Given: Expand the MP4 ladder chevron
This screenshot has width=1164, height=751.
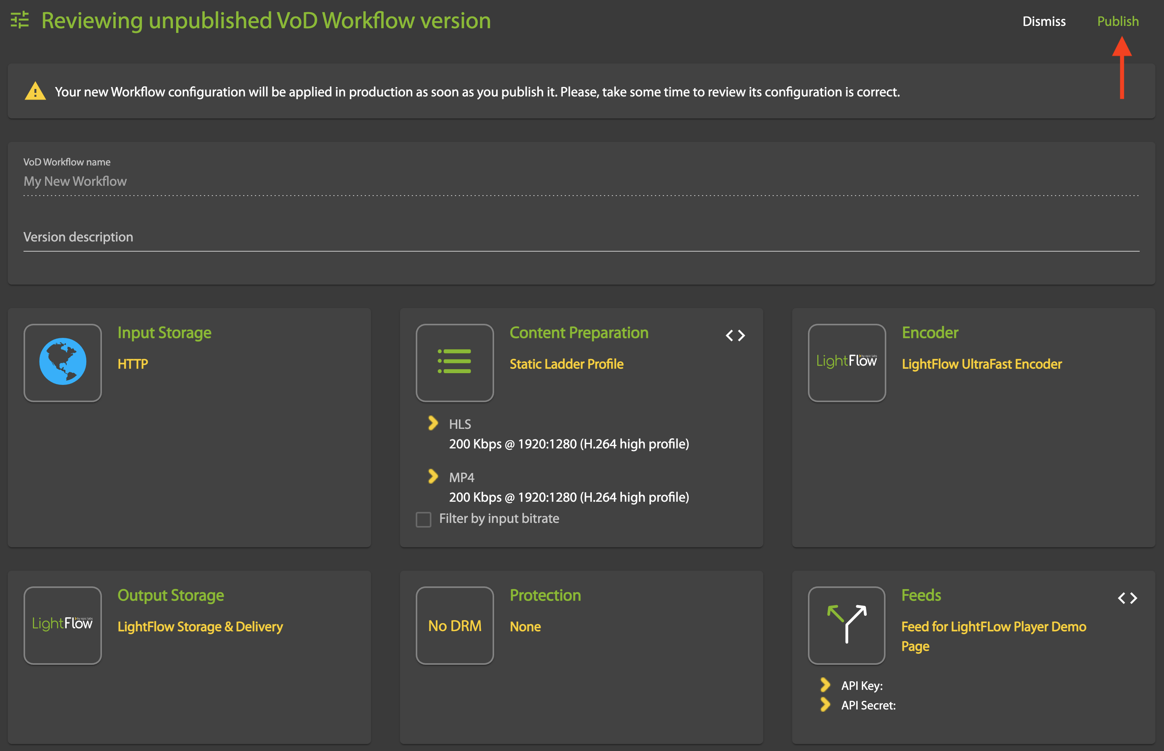Looking at the screenshot, I should 433,476.
